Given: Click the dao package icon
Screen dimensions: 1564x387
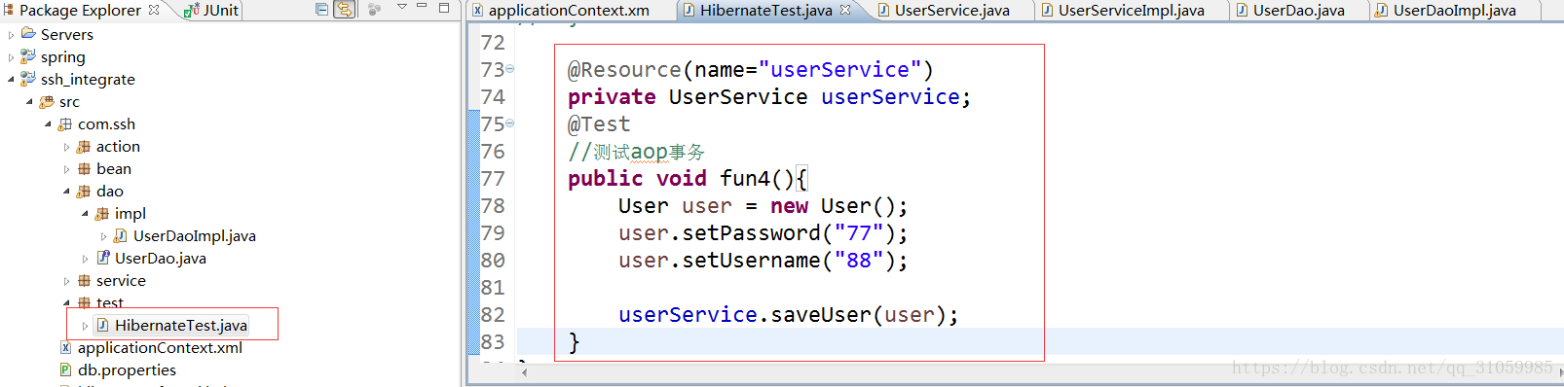Looking at the screenshot, I should coord(84,192).
